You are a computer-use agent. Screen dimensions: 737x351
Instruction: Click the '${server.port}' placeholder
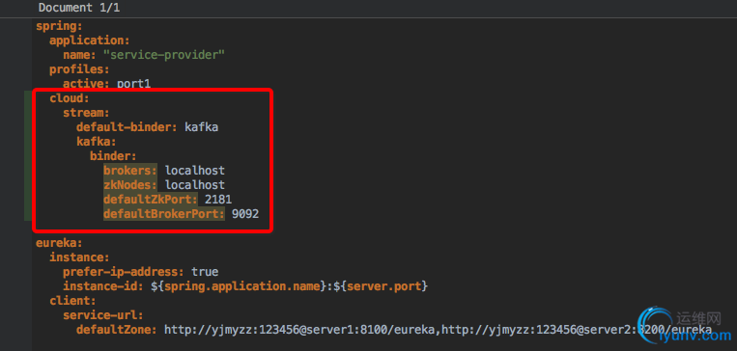click(x=381, y=286)
